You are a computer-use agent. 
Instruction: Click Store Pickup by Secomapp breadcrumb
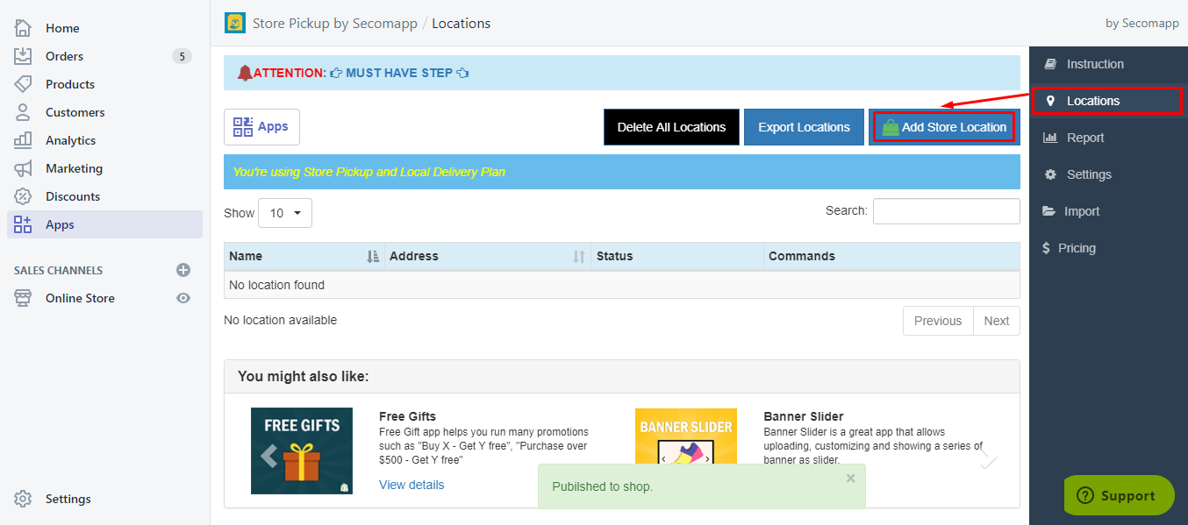point(335,23)
